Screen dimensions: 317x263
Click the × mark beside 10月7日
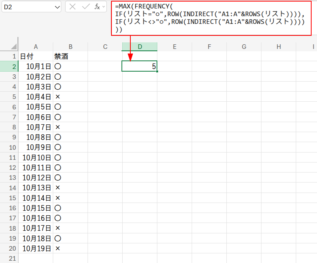(x=58, y=127)
